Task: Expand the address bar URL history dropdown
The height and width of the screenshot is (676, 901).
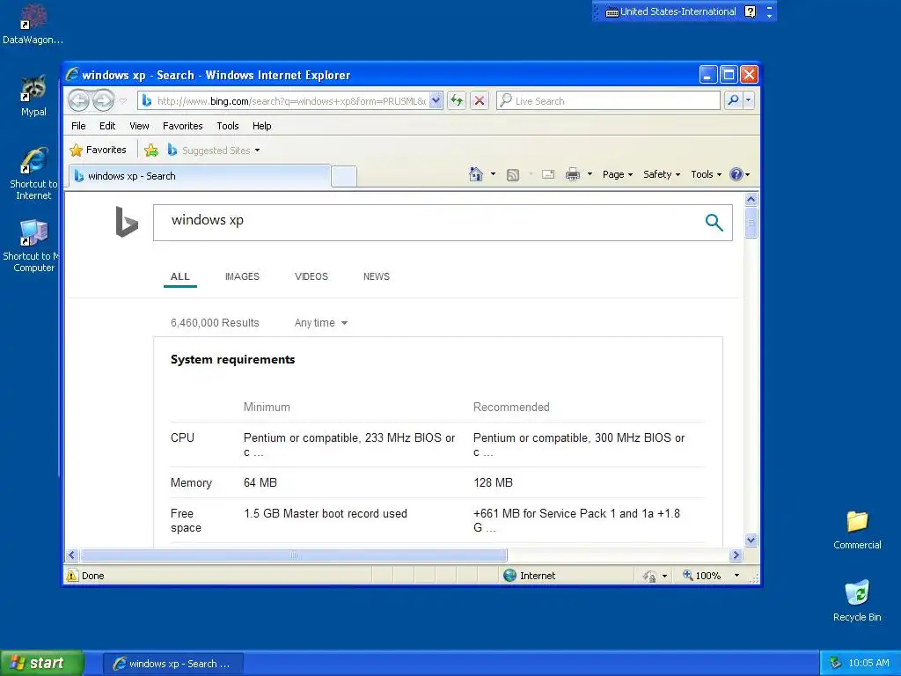Action: tap(436, 101)
